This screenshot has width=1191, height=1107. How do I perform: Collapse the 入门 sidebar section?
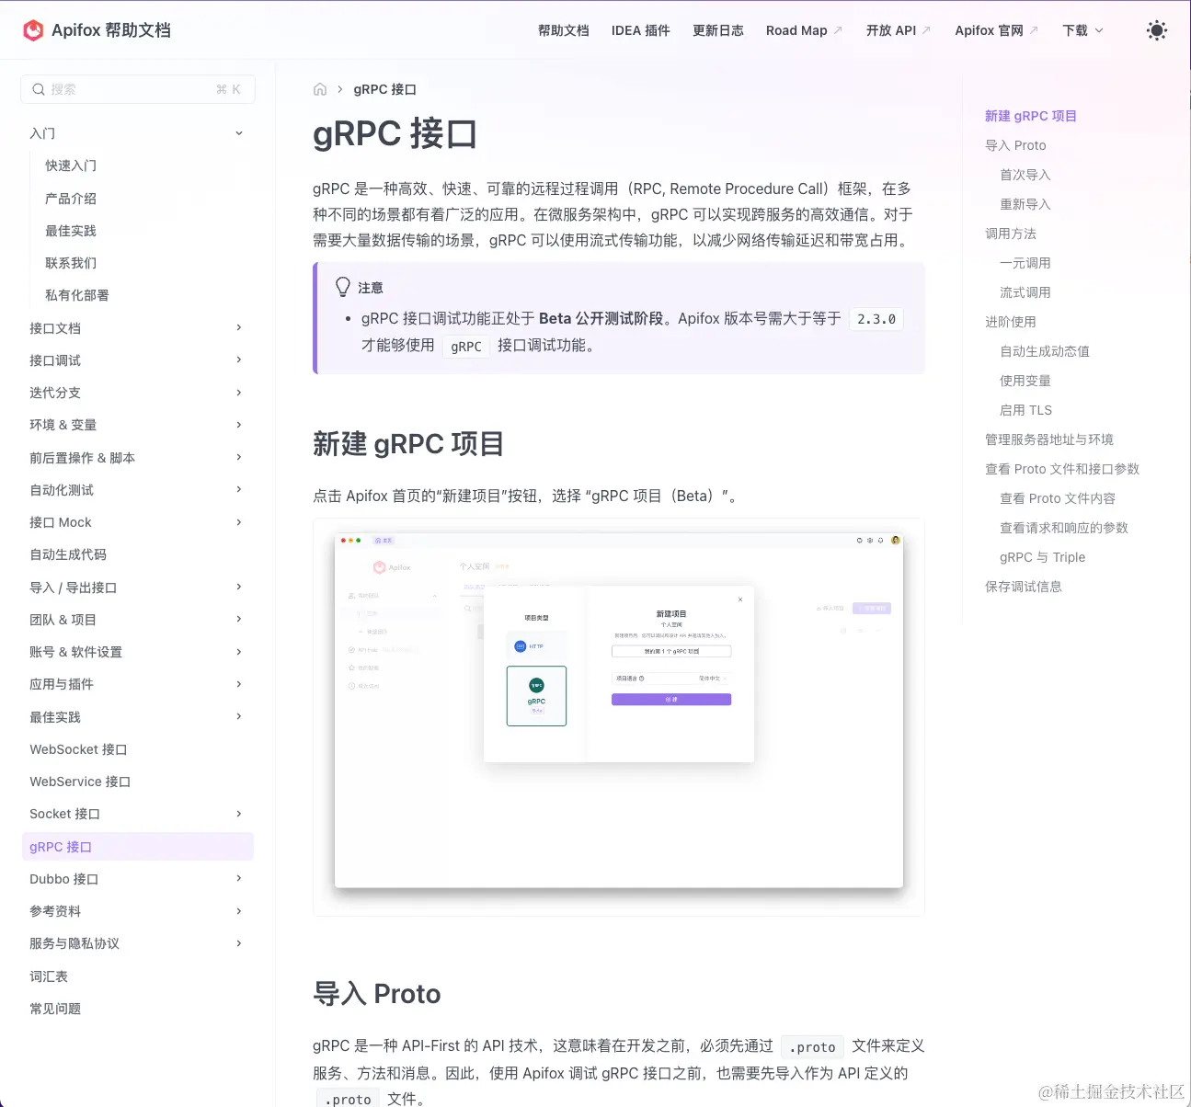[138, 133]
